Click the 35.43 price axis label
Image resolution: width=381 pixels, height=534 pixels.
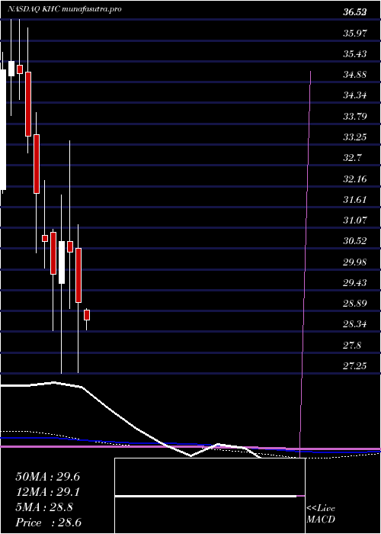click(355, 54)
